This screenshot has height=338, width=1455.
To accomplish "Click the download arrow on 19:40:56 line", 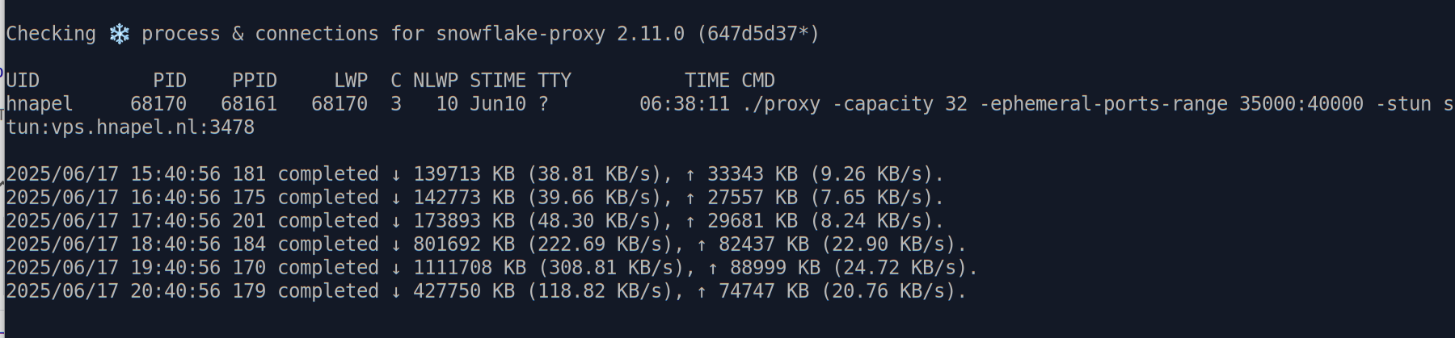I will click(396, 268).
